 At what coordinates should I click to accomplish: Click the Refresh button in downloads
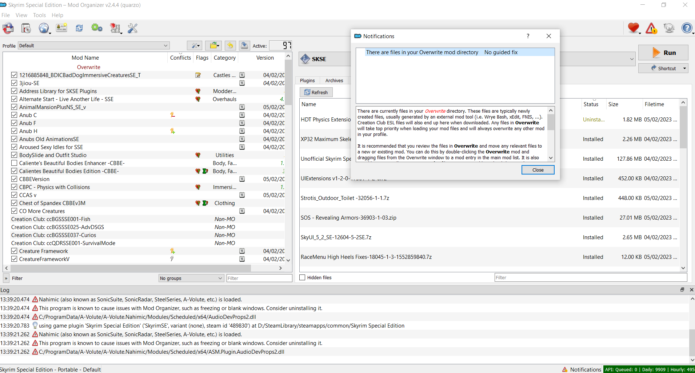pos(316,92)
